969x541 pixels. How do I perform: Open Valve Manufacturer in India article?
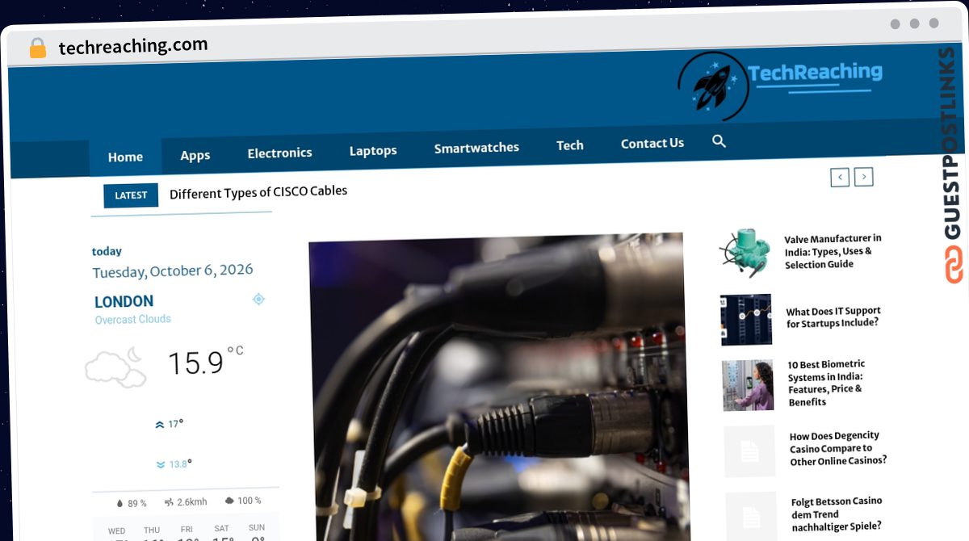[x=833, y=251]
